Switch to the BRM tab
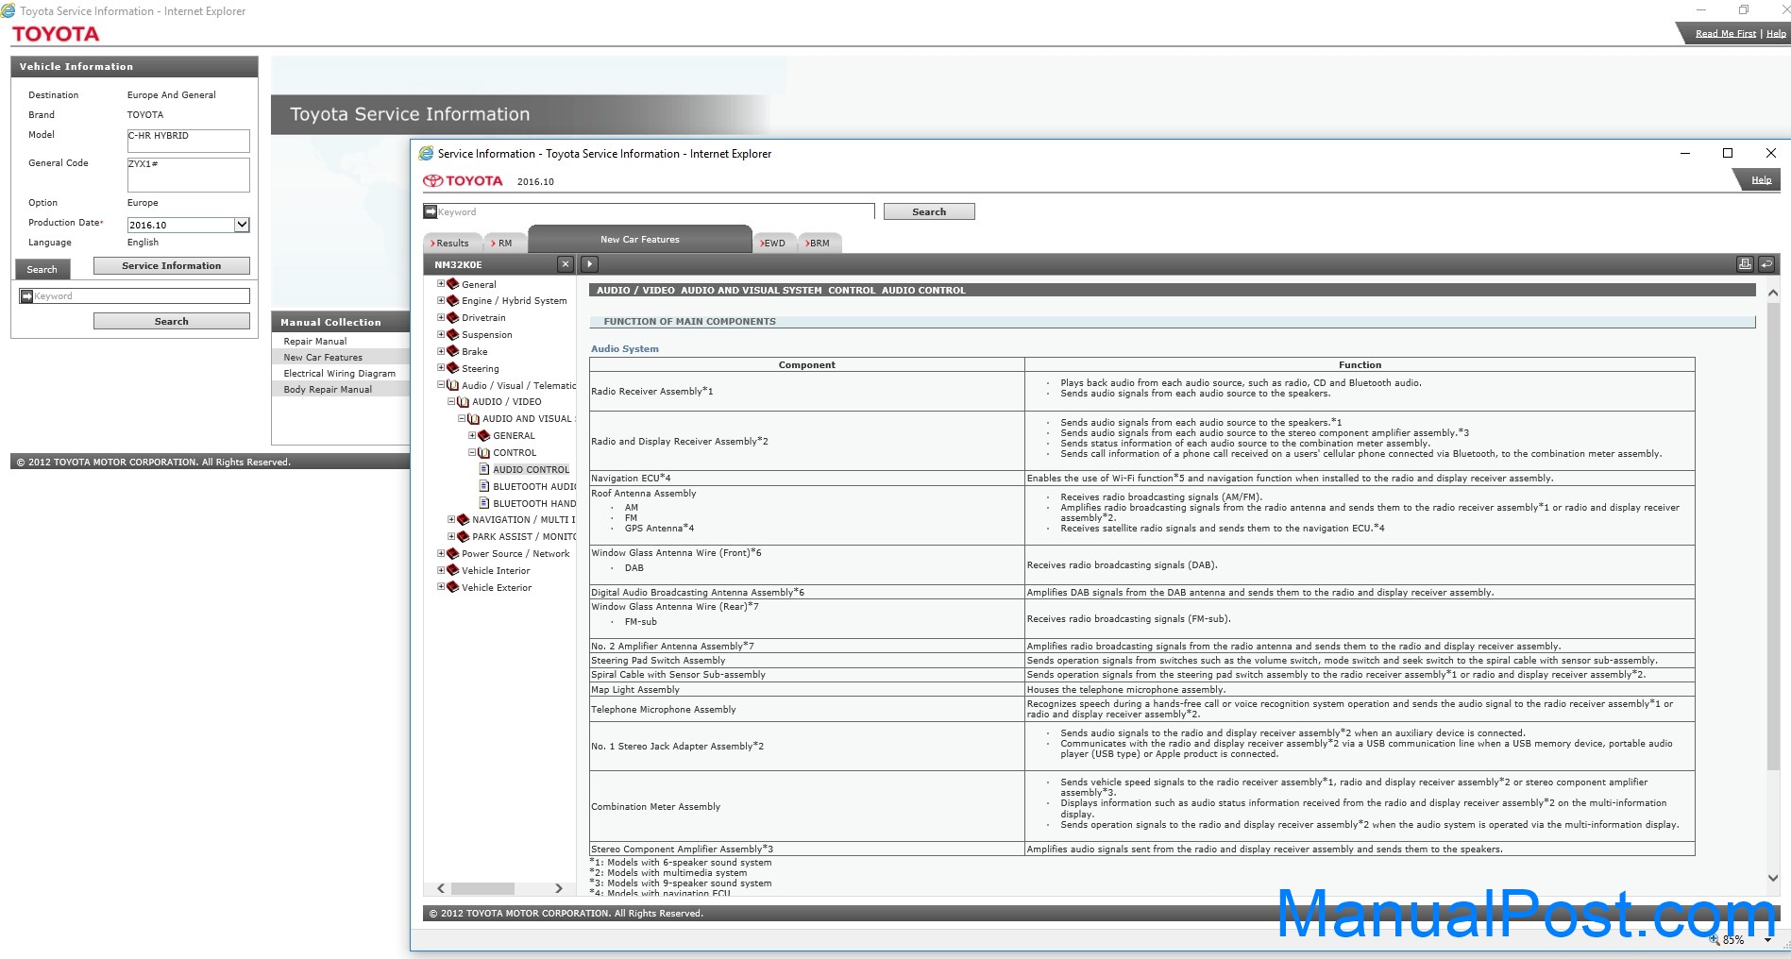The width and height of the screenshot is (1791, 959). point(819,243)
